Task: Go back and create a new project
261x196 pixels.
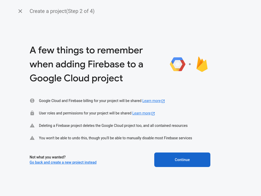Action: tap(63, 162)
